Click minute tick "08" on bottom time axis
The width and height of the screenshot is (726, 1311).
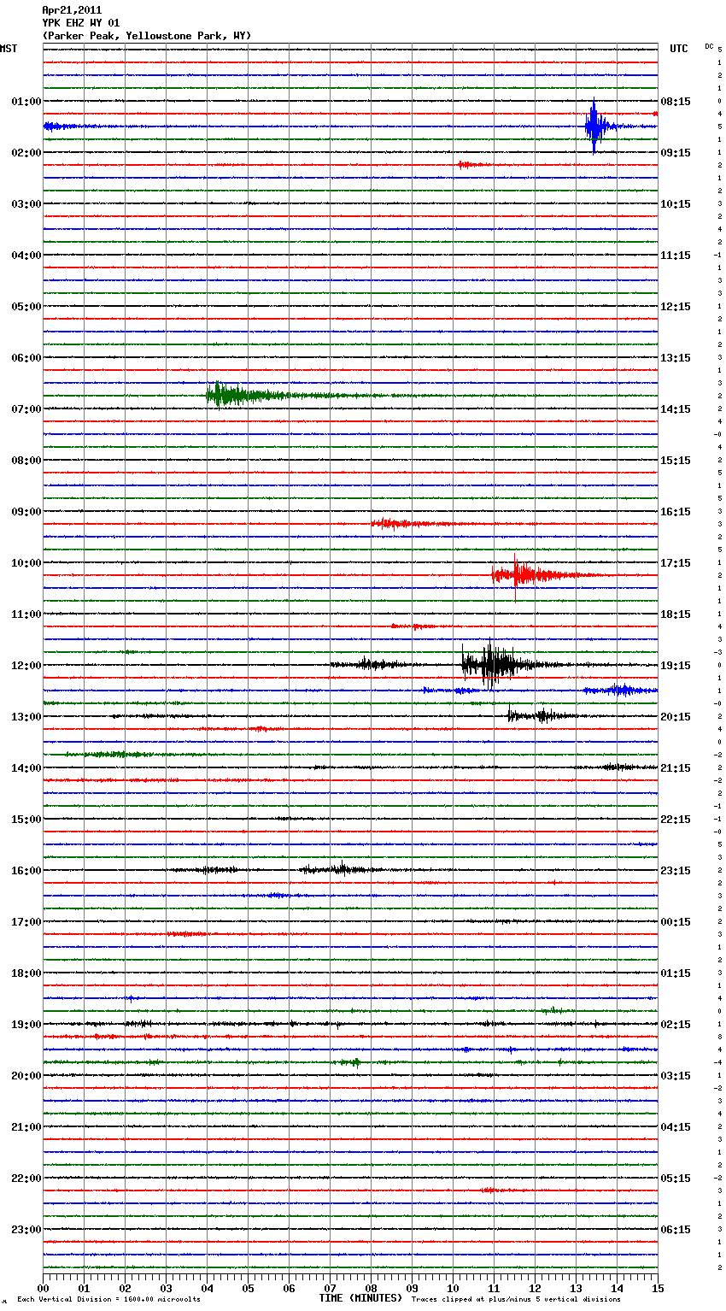[x=371, y=1288]
